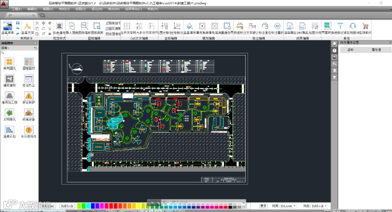Open the 文明绿化 leaf category
Screen dimensions: 392x212
pos(9,113)
